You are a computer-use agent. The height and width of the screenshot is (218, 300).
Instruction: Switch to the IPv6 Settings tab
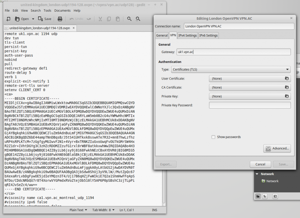pyautogui.click(x=208, y=35)
